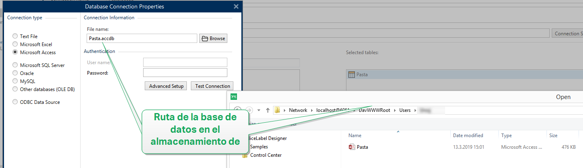
Task: Open the NiceLabel Designer tree item
Action: point(267,138)
